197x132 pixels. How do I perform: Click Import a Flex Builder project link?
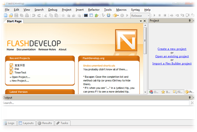(x=172, y=64)
